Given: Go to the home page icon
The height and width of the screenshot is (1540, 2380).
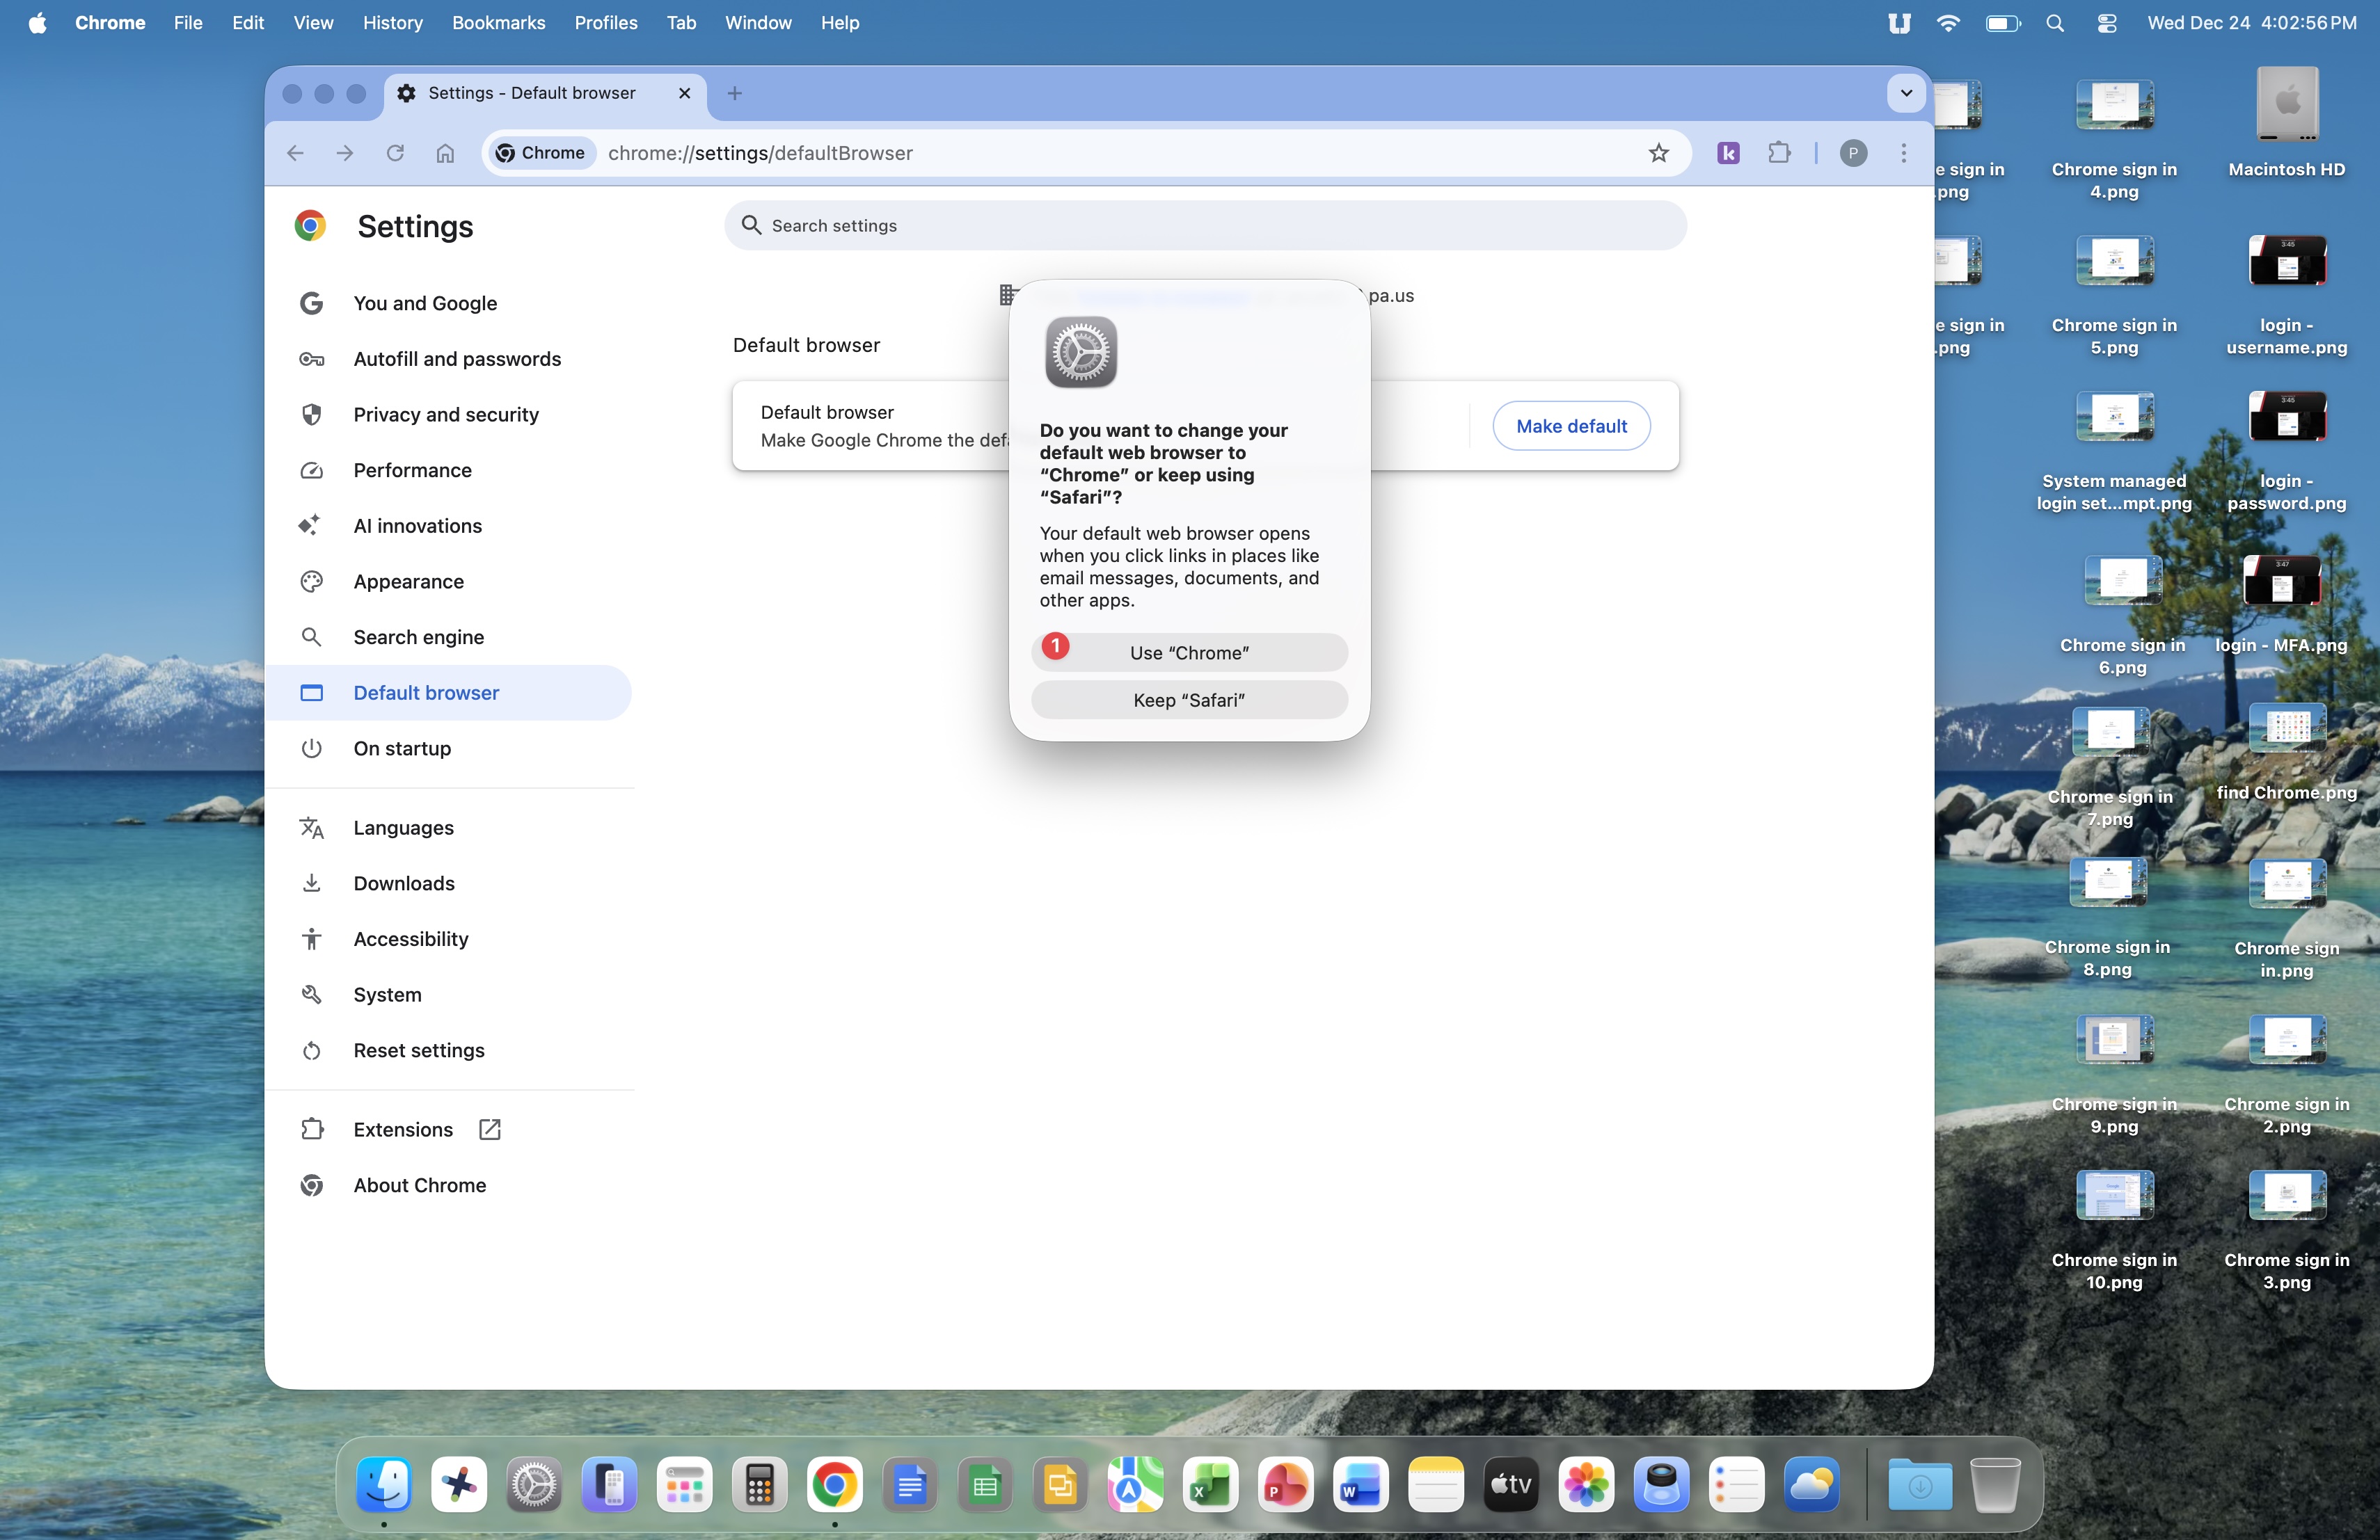Looking at the screenshot, I should (445, 153).
